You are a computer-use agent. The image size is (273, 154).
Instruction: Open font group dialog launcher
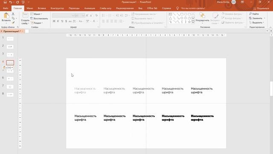[99, 27]
